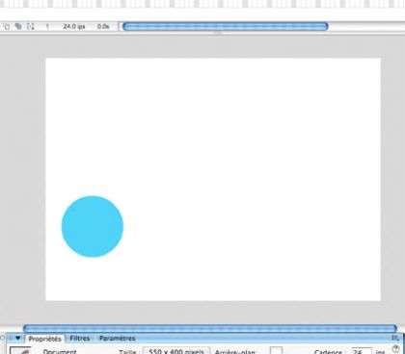Select the blue circle on stage
This screenshot has width=405, height=354.
(93, 226)
